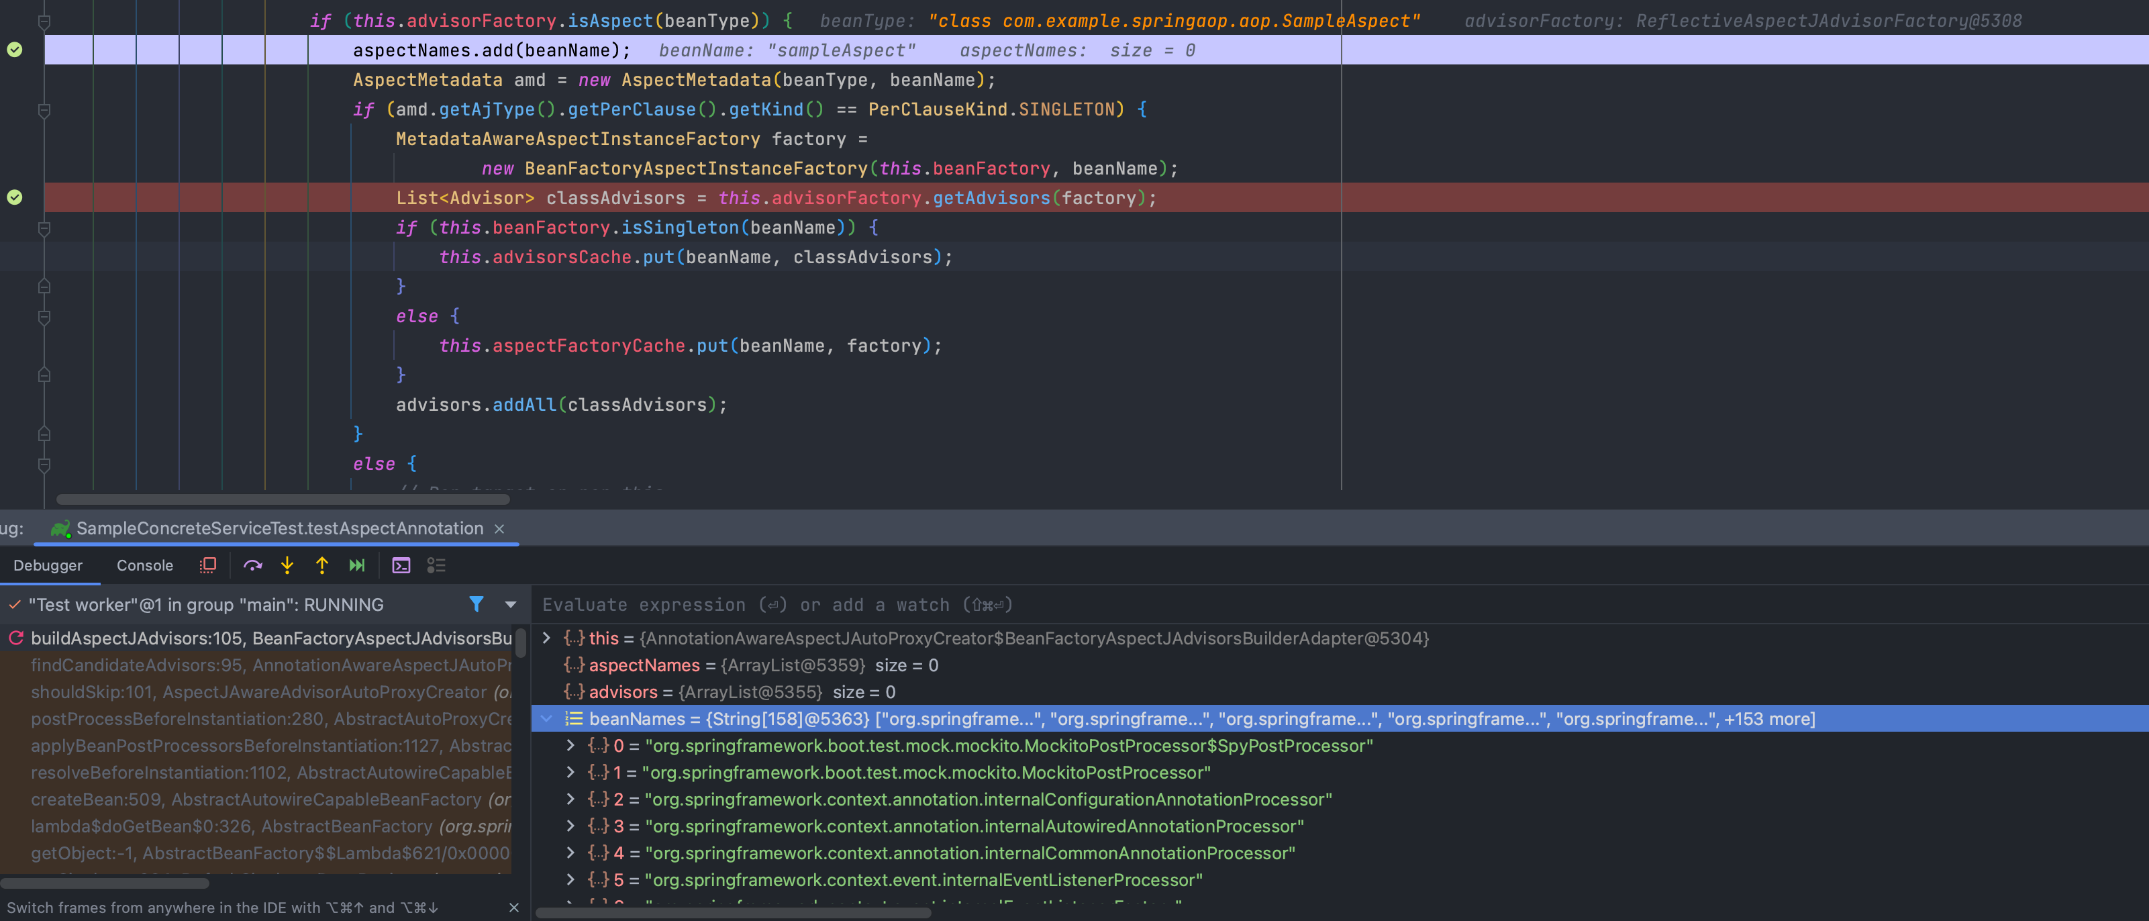Click the threads filter funnel icon
This screenshot has height=921, width=2149.
(476, 604)
